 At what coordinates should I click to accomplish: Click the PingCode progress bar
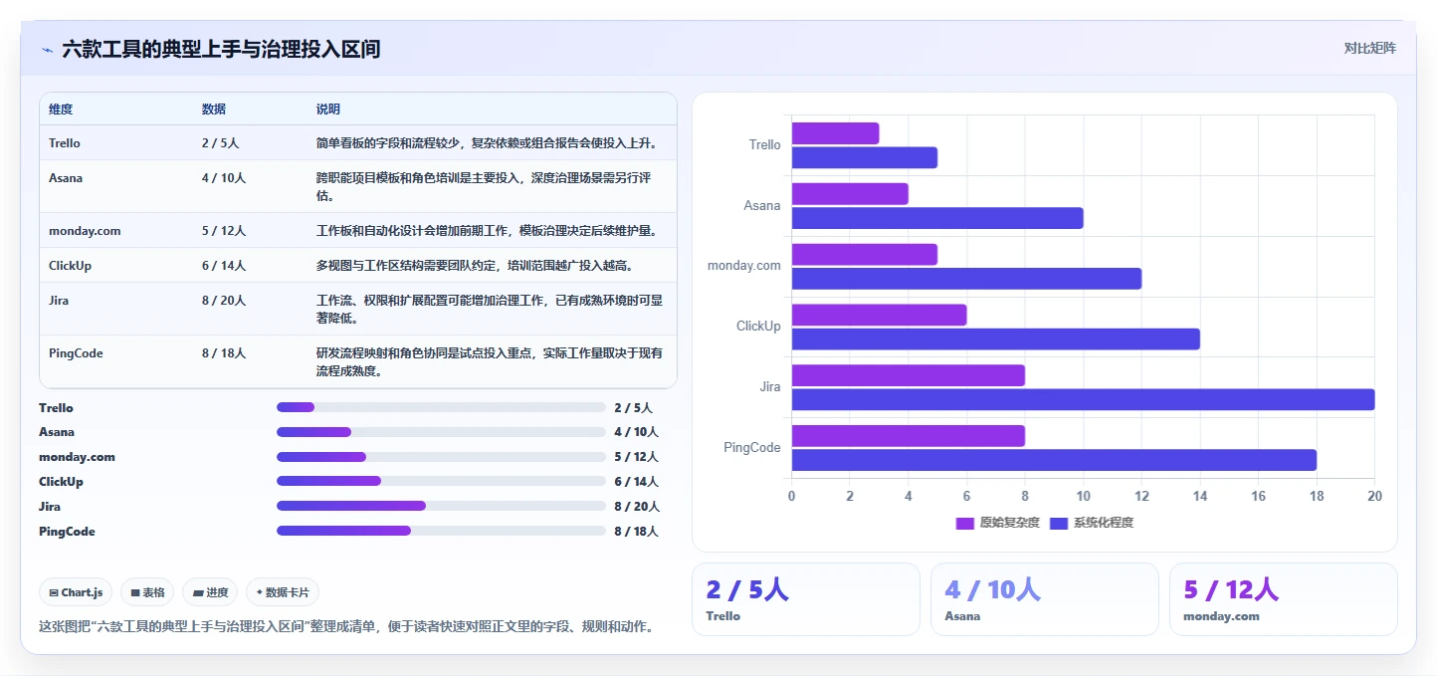[x=441, y=531]
